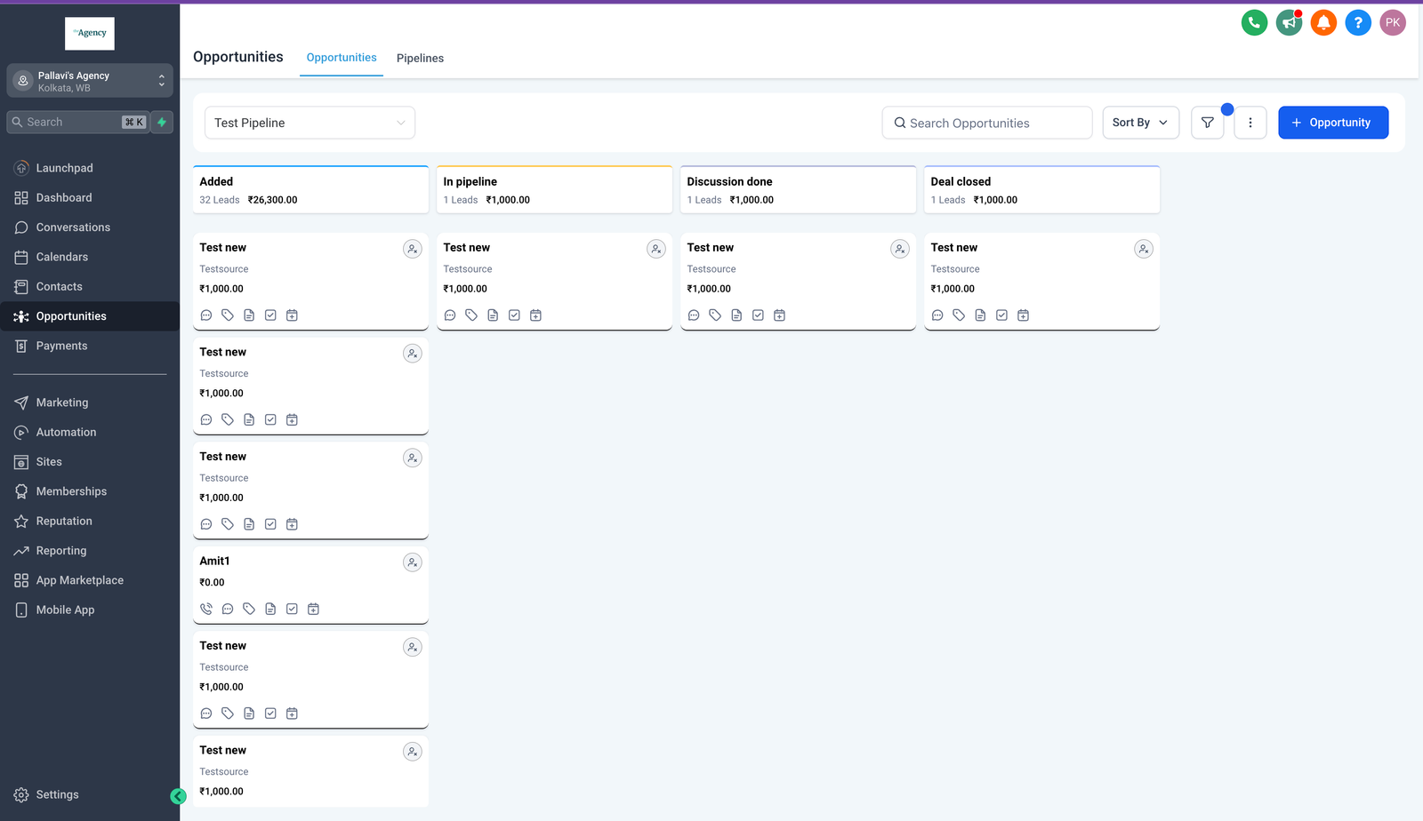Click task checkbox icon on Deal closed card
The width and height of the screenshot is (1423, 821).
coord(1001,315)
